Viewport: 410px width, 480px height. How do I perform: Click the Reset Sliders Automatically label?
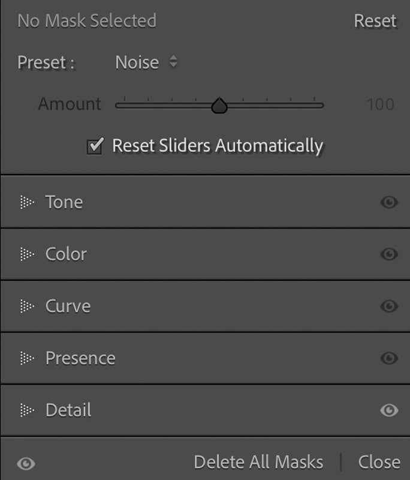(x=218, y=146)
